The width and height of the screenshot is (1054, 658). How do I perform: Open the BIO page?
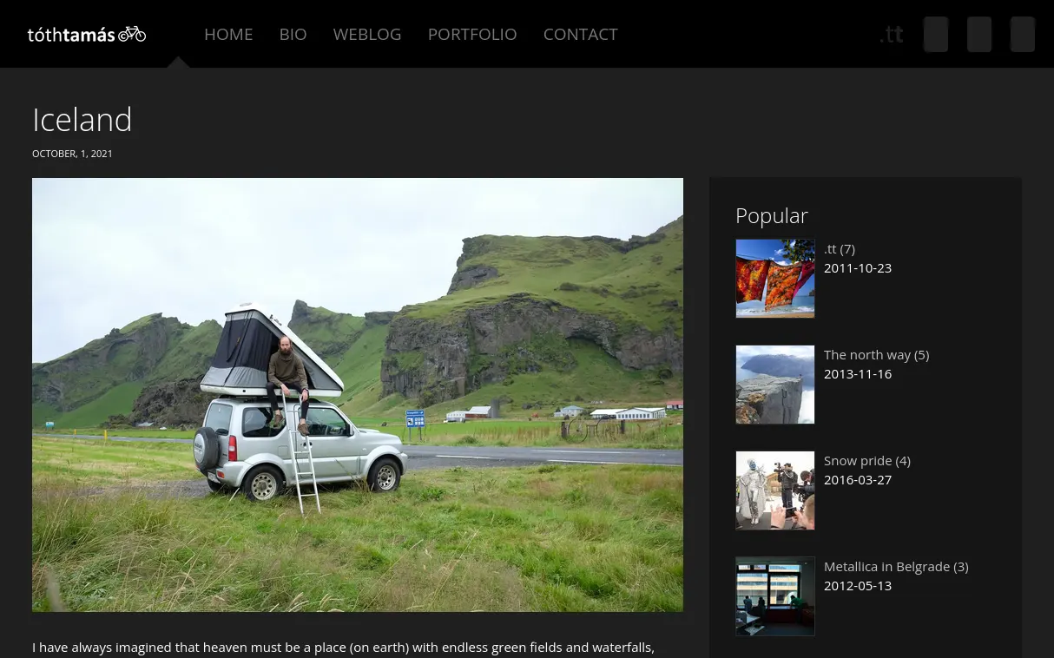click(x=293, y=34)
